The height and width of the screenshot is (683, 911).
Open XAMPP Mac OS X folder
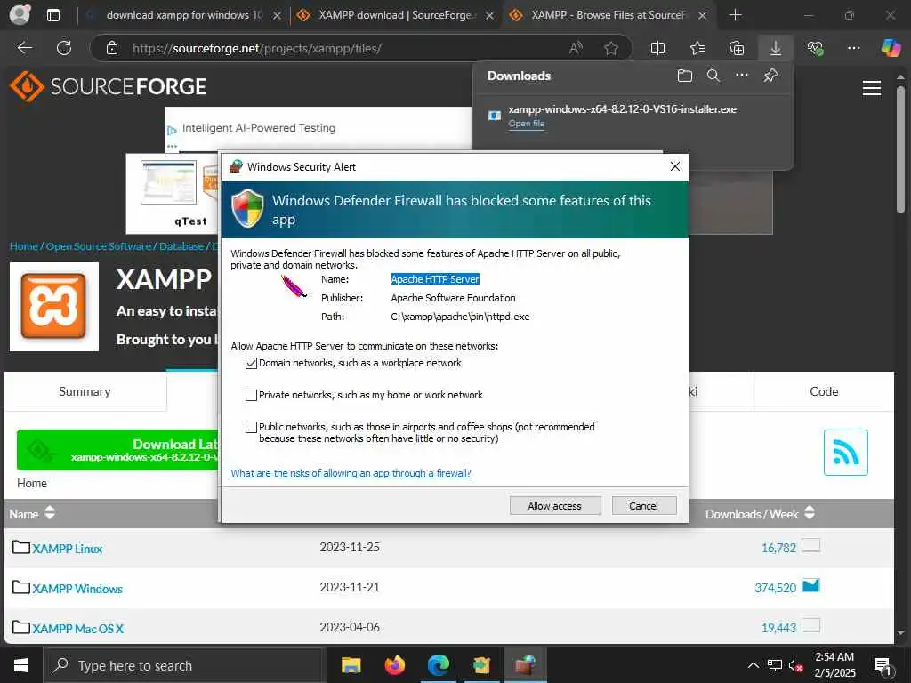[x=78, y=629]
